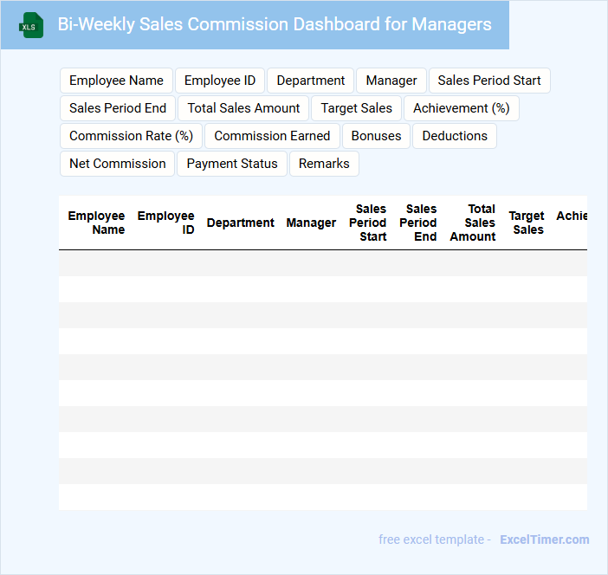Select the Employee Name tag

pos(116,81)
